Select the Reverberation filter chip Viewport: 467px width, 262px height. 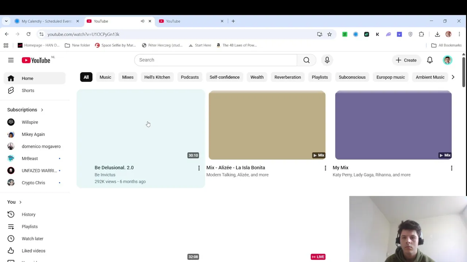(287, 77)
